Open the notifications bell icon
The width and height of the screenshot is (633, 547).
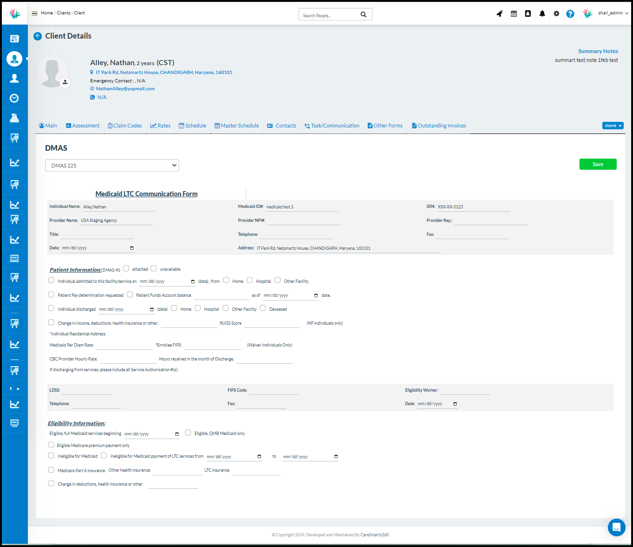542,14
